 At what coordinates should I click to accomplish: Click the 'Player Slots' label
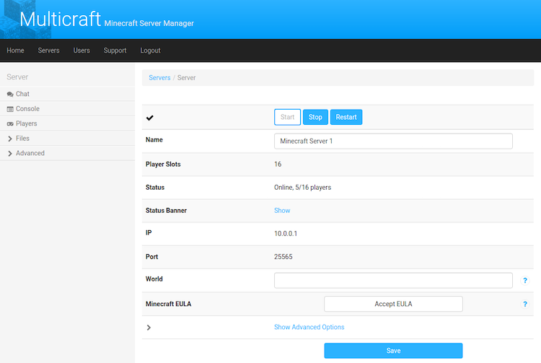click(163, 165)
